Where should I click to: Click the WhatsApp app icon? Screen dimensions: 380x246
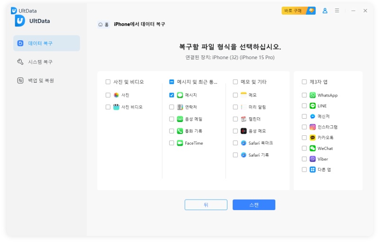[313, 95]
